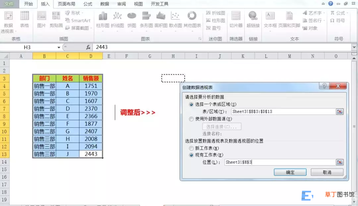Open the Charts group dialog launcher

200,39
